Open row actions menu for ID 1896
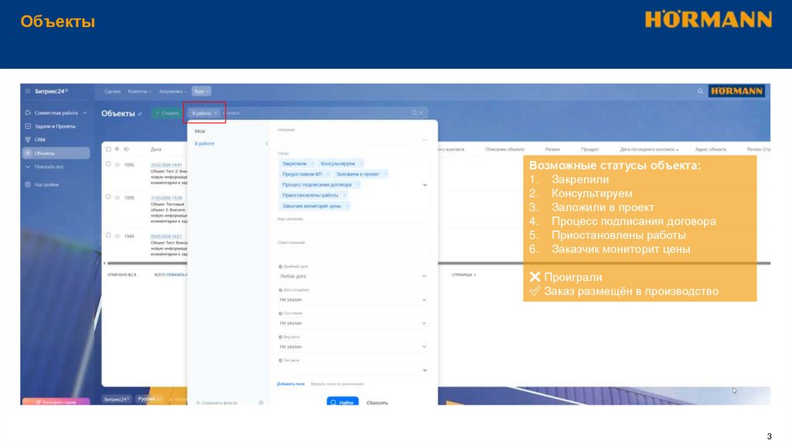The height and width of the screenshot is (444, 792). (118, 165)
